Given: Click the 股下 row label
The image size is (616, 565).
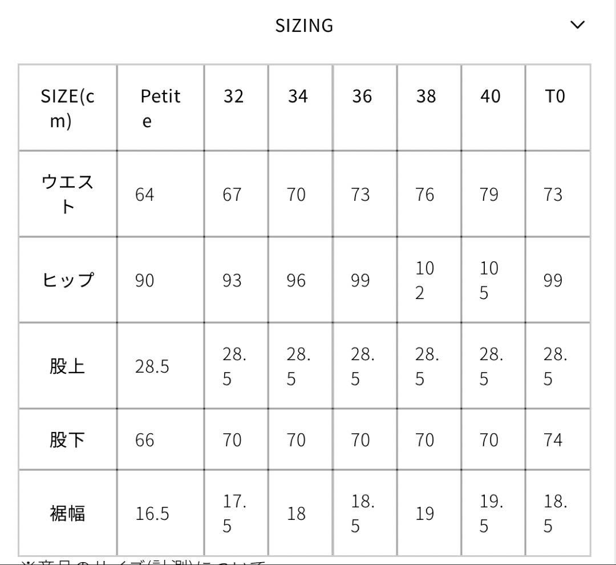Looking at the screenshot, I should tap(67, 440).
